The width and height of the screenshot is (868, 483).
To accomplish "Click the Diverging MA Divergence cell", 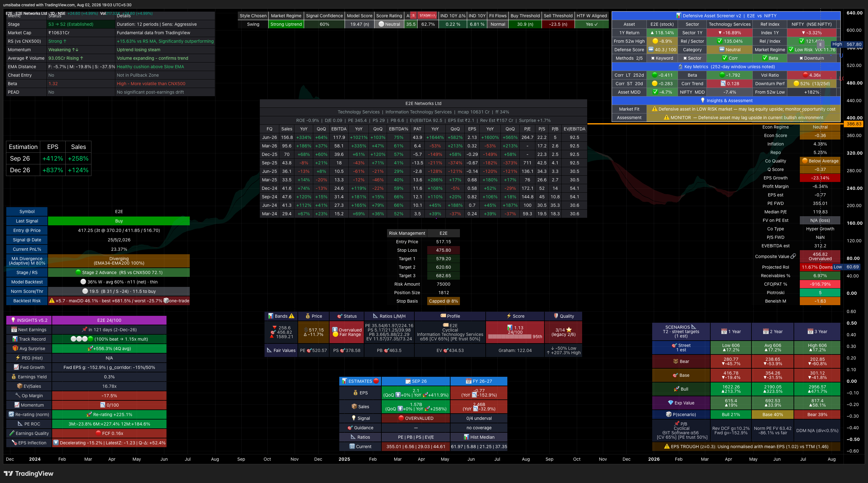I will coord(119,261).
